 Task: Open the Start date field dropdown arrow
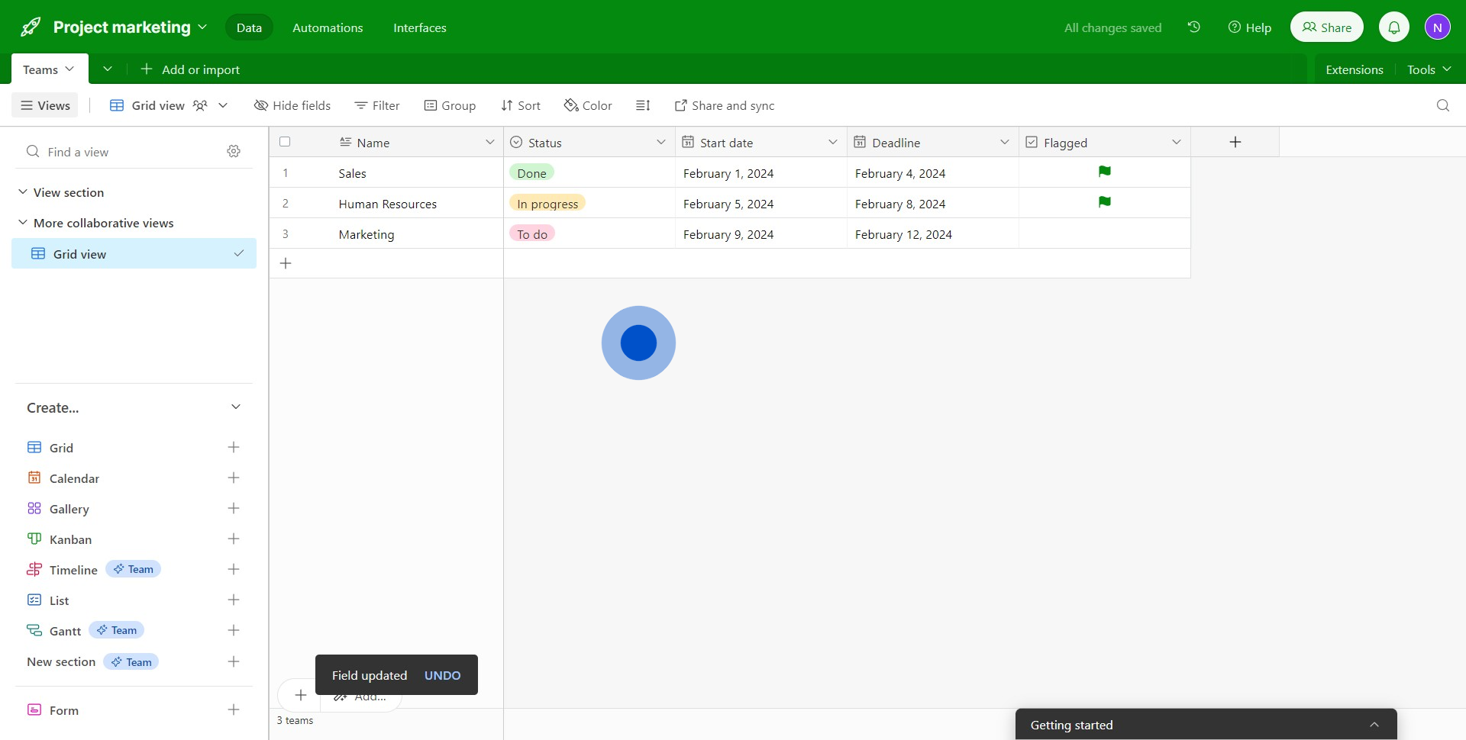833,142
